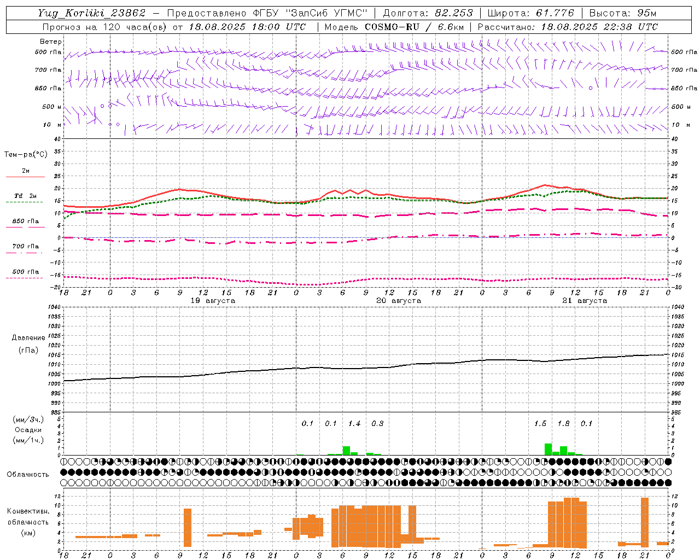Click the '(км)' convective cloud unit label

pyautogui.click(x=28, y=533)
